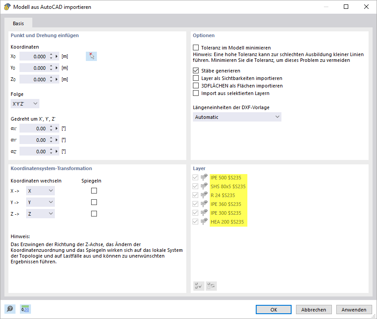The image size is (377, 319).
Task: Check the Spiegeln box for Z axis
Action: pos(94,214)
